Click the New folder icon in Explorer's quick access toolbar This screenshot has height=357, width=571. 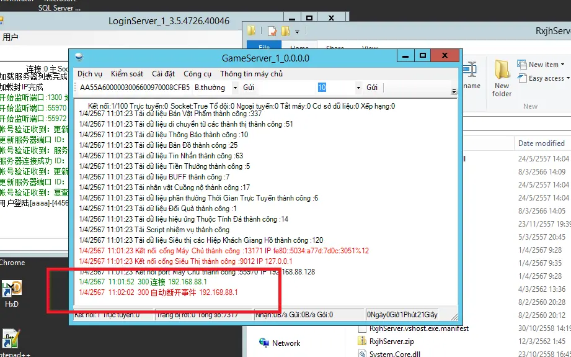click(285, 31)
